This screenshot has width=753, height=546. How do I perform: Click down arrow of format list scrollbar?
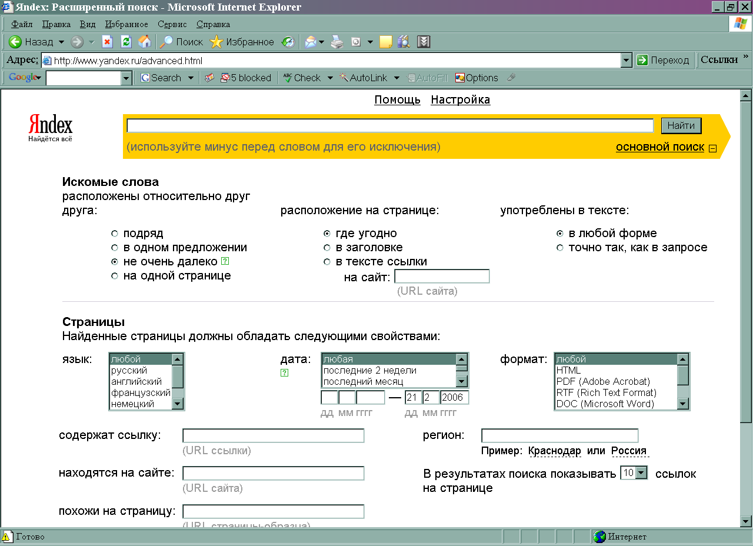click(x=683, y=404)
